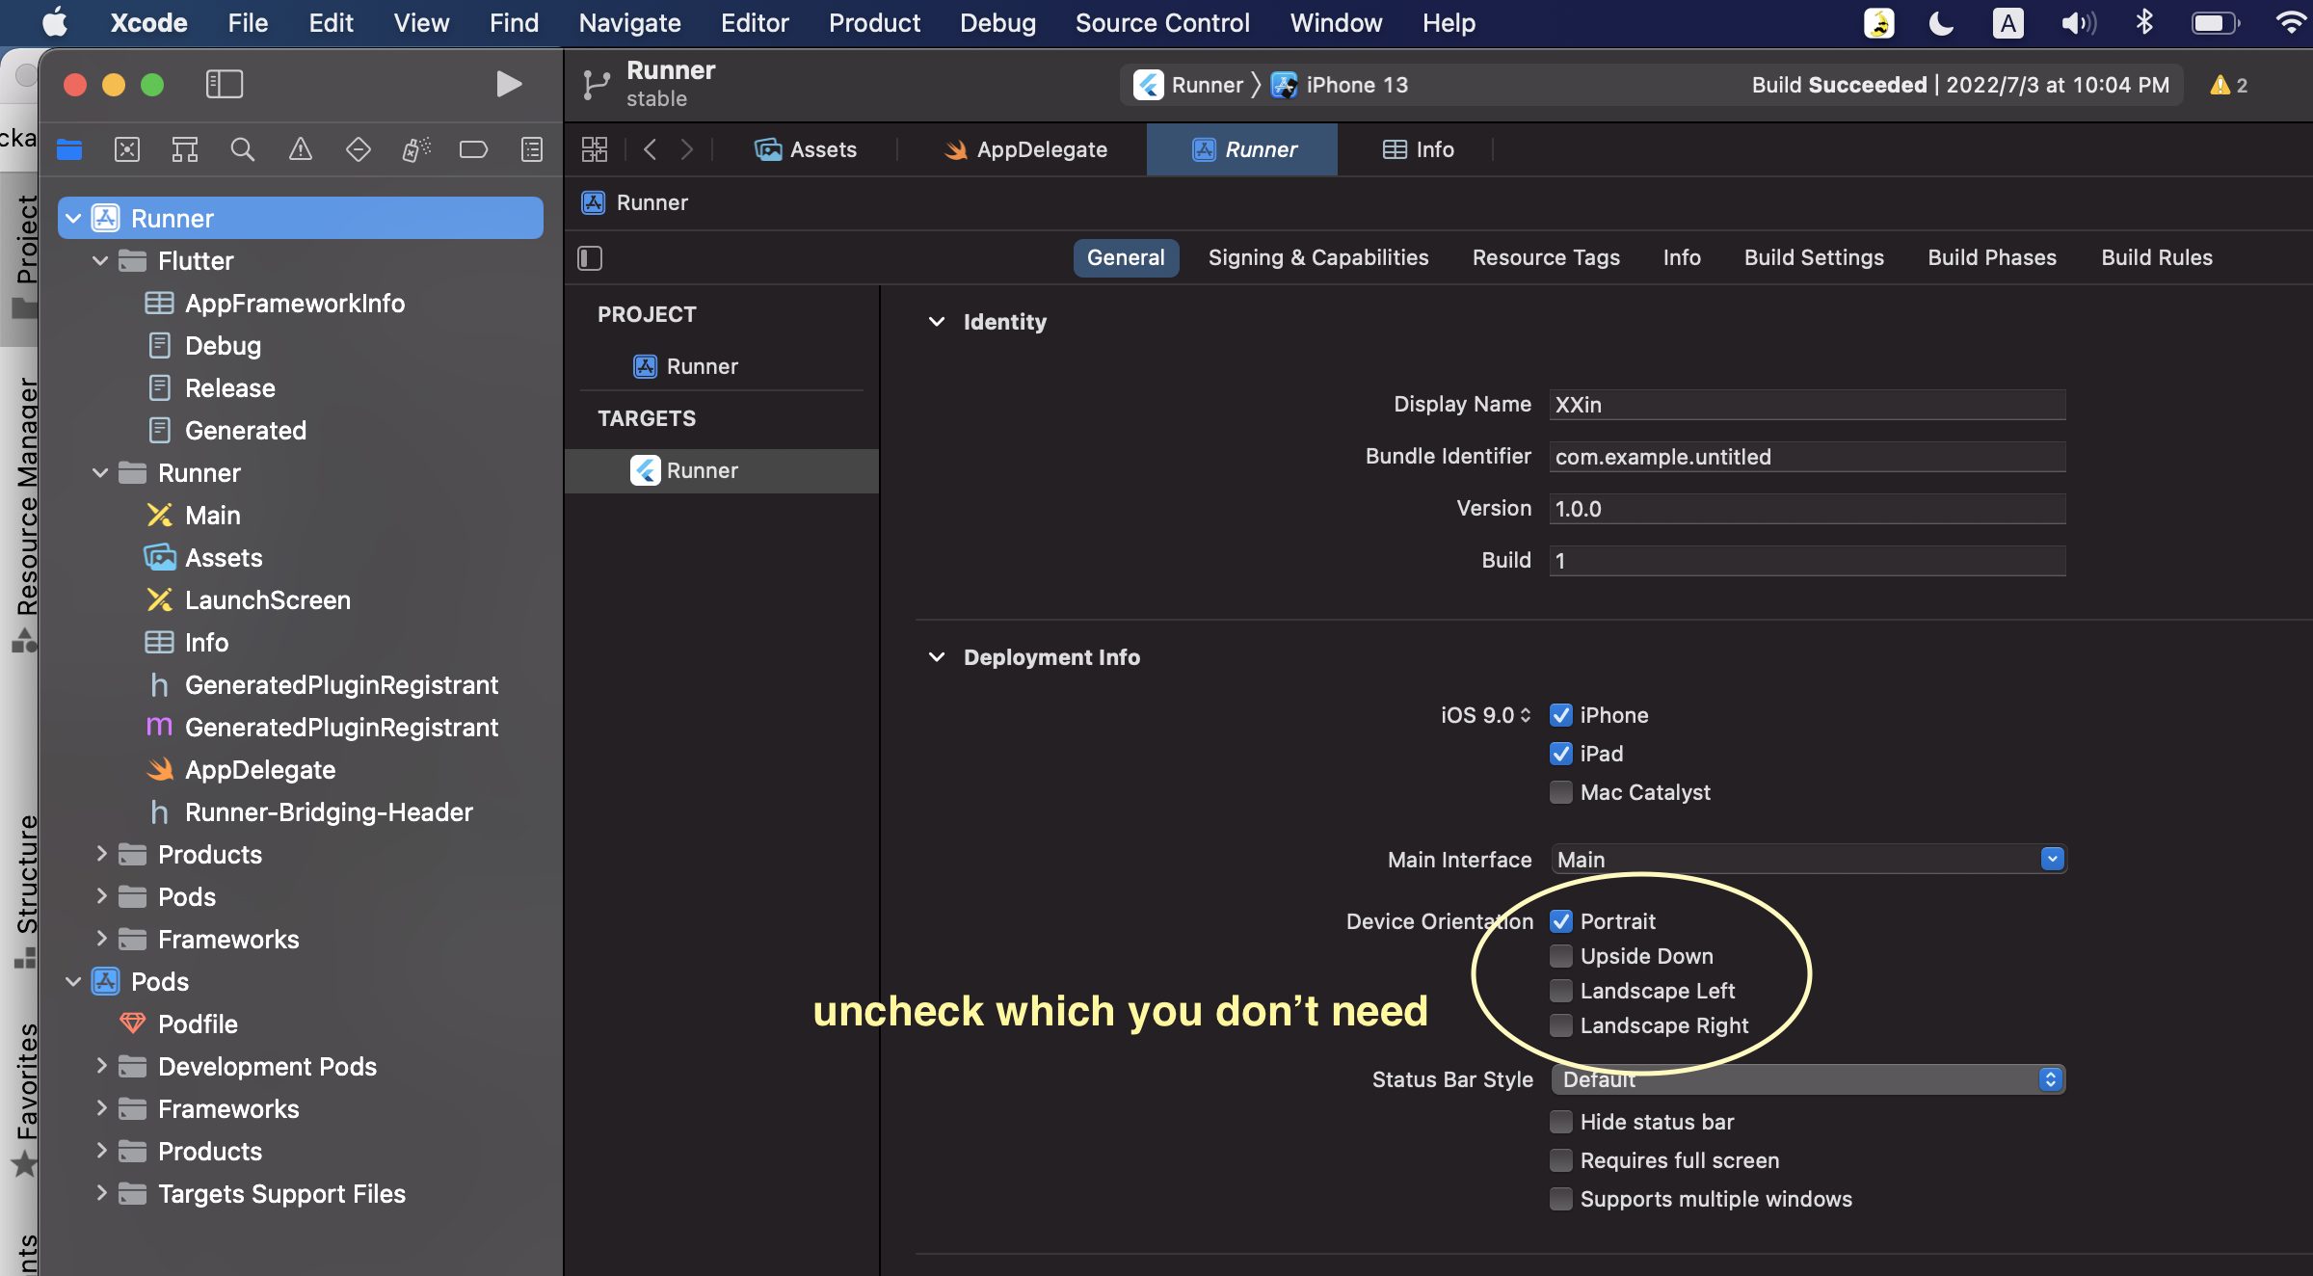Enable Landscape Left orientation
The width and height of the screenshot is (2313, 1276).
pyautogui.click(x=1561, y=991)
